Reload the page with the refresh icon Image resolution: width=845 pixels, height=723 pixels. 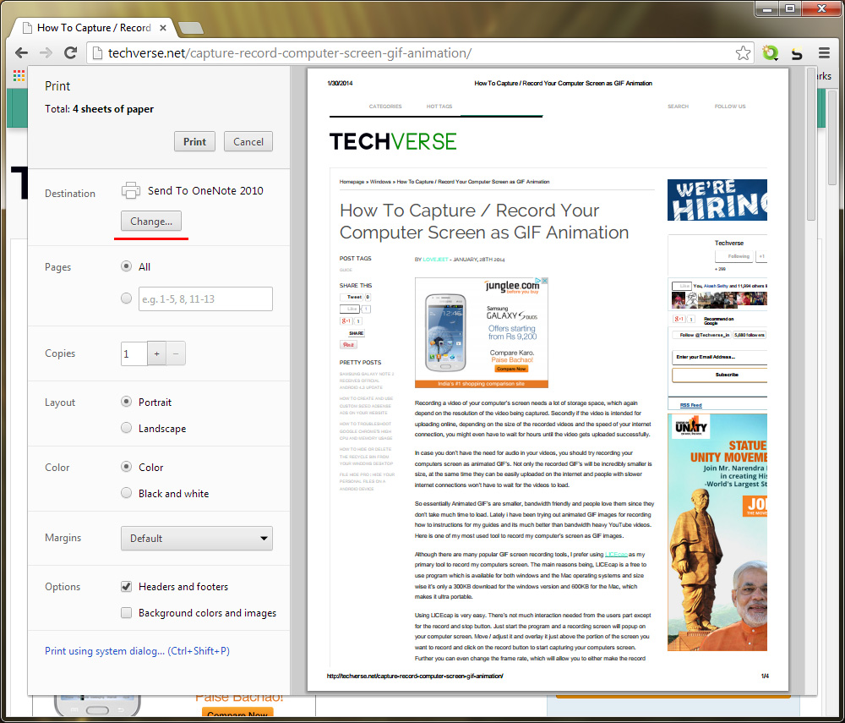[71, 52]
